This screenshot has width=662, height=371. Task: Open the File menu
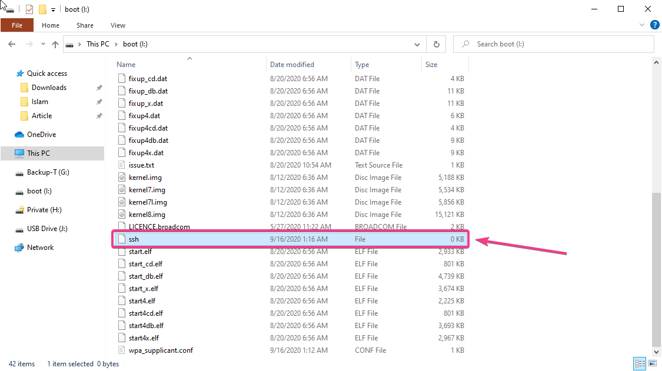click(x=16, y=25)
